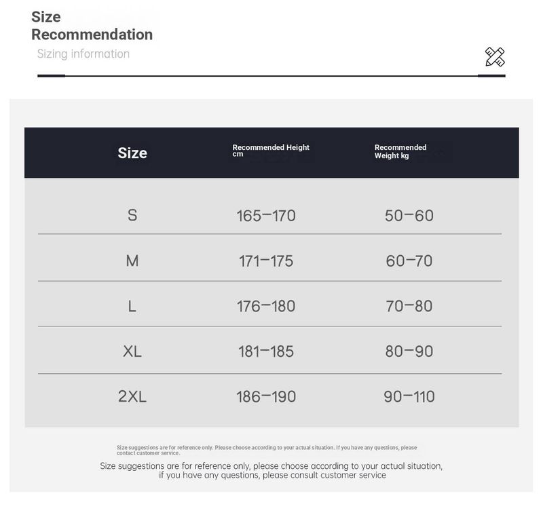Click the 70–80 weight value

(x=409, y=306)
